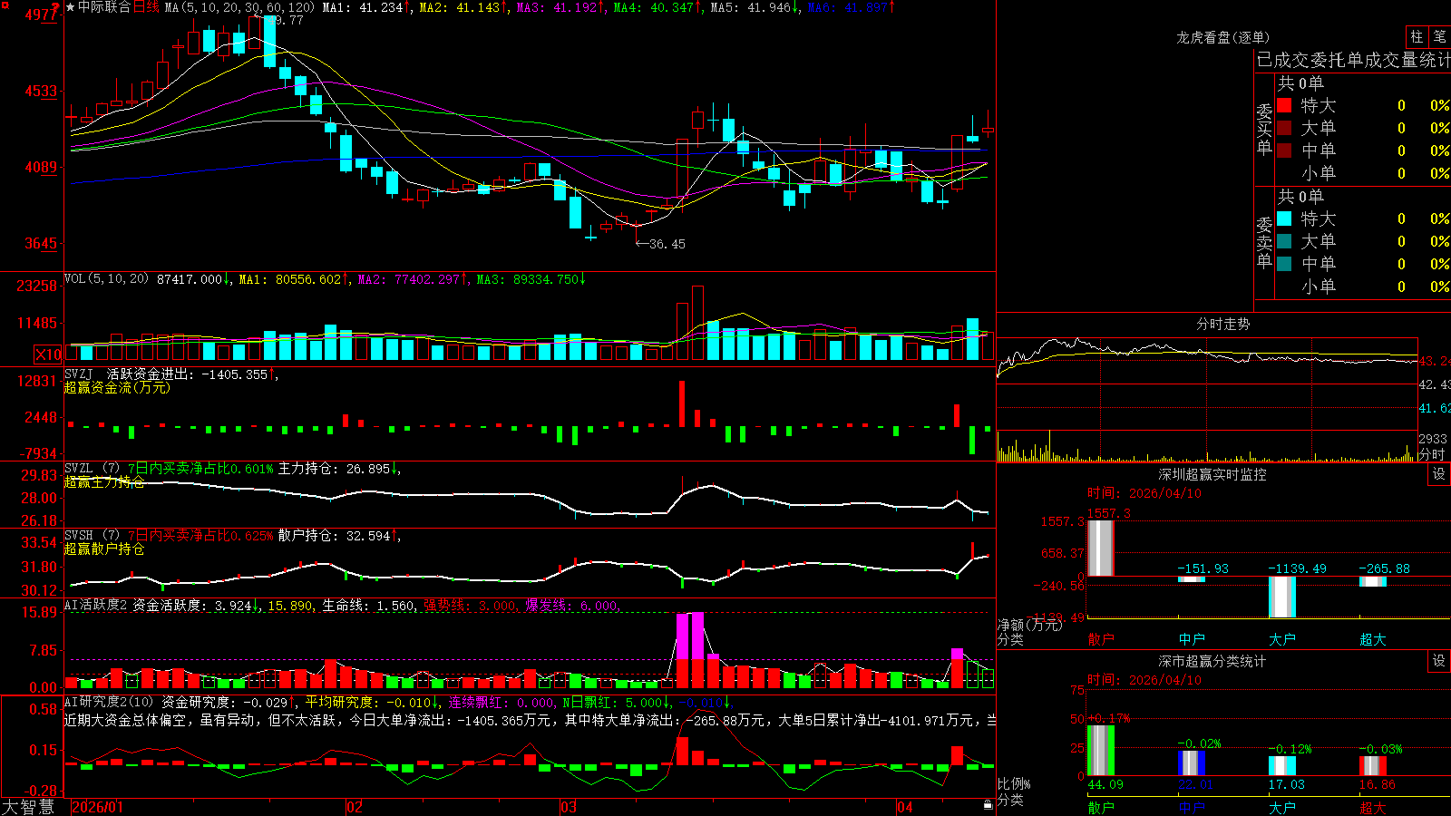Click the dark red 大单 swatch under 委买单
Screen dimensions: 1451x816
(1284, 128)
